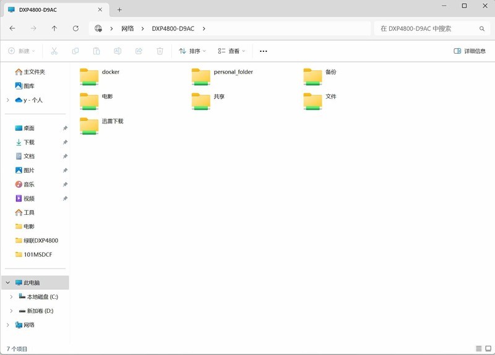Switch to details list view icon
This screenshot has height=355, width=495.
478,348
